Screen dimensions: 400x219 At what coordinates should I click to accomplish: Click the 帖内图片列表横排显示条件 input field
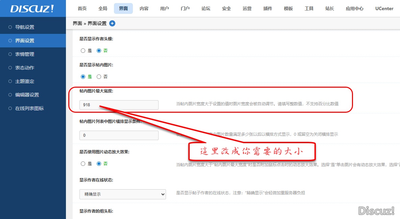pyautogui.click(x=119, y=135)
